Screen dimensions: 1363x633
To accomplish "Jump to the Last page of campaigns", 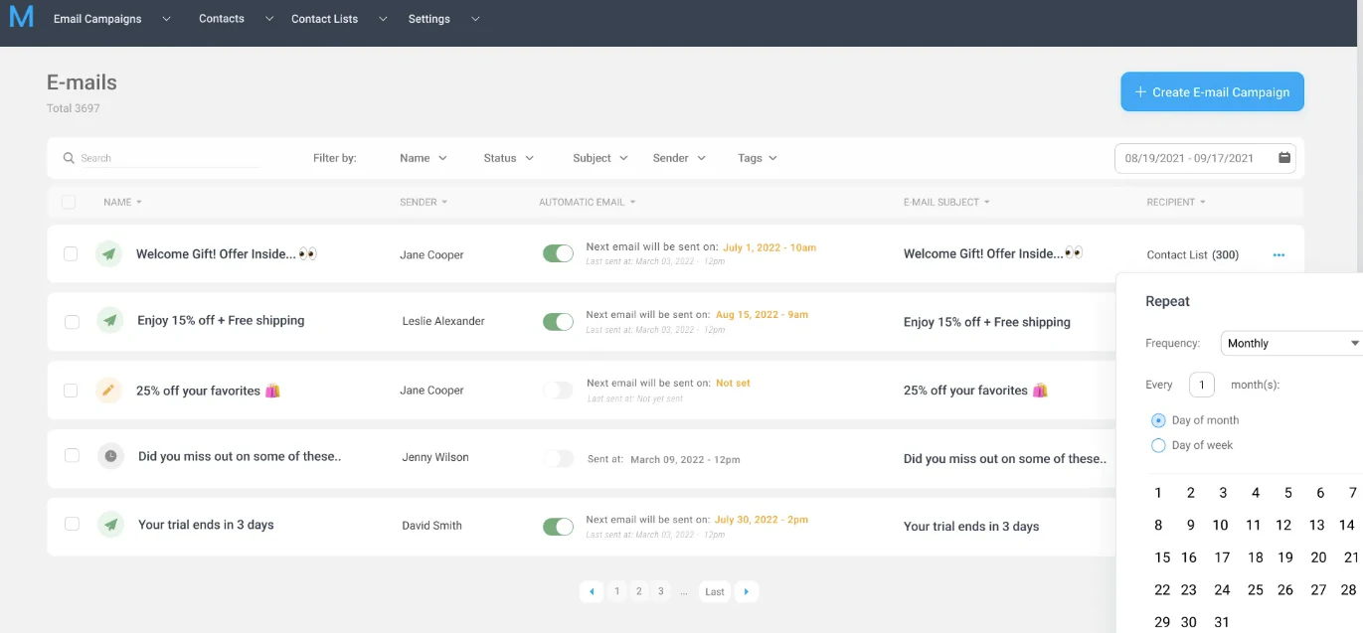I will pyautogui.click(x=713, y=591).
